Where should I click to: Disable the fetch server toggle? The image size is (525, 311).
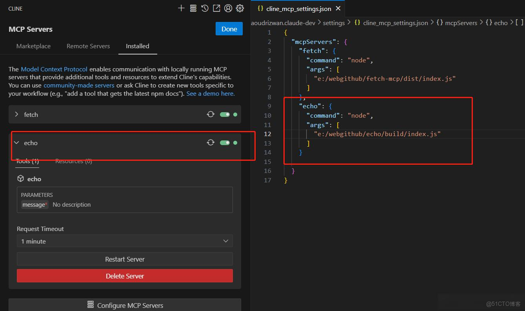pyautogui.click(x=225, y=115)
